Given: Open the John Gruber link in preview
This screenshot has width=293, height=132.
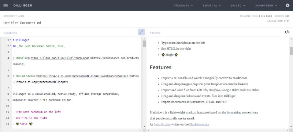Looking at the screenshot, I should [x=162, y=124].
